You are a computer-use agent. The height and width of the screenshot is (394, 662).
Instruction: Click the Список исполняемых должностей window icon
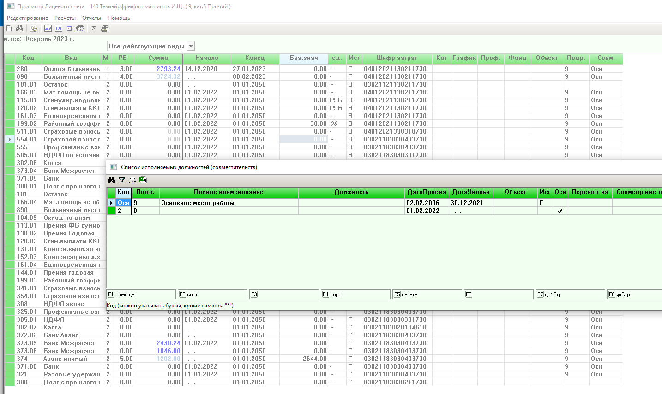[x=114, y=167]
